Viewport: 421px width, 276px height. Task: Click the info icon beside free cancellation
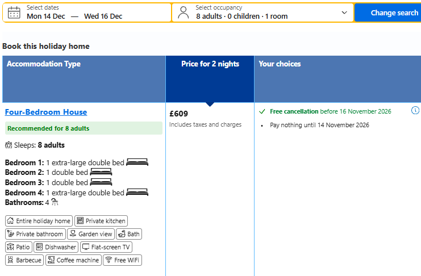pos(415,110)
